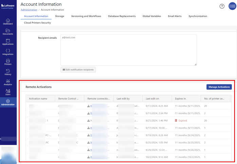Open Analytics in the sidebar
This screenshot has width=237, height=164.
8,82
